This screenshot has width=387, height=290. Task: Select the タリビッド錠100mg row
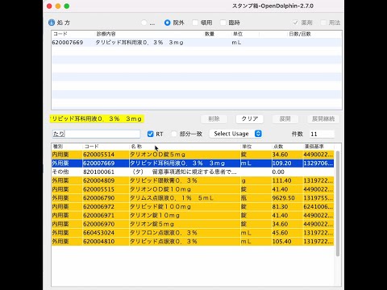pos(193,207)
